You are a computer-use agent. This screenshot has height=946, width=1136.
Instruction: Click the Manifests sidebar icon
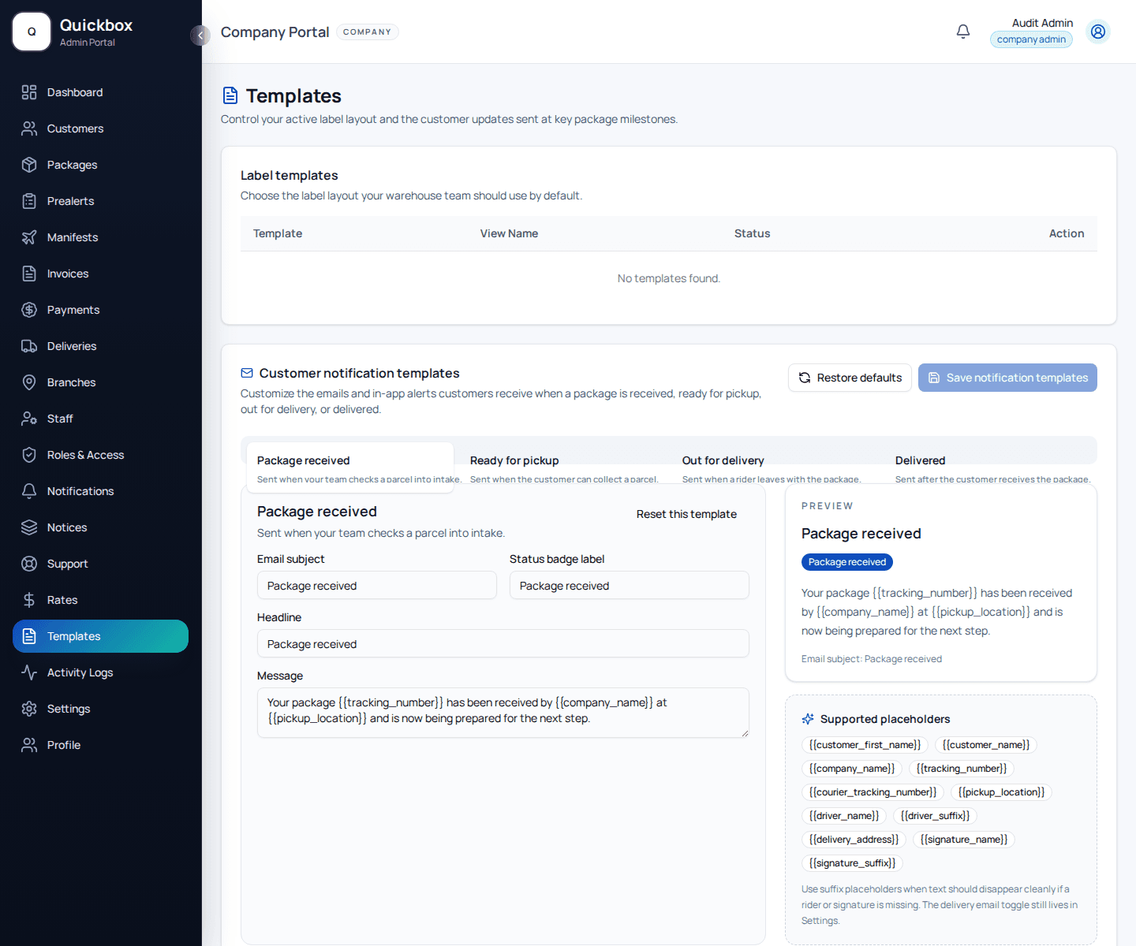(29, 237)
